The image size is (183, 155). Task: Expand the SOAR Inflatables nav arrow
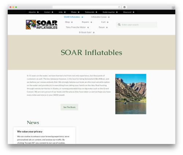click(82, 17)
